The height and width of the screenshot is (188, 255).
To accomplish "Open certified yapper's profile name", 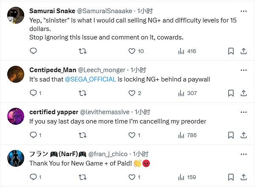I will [x=54, y=112].
